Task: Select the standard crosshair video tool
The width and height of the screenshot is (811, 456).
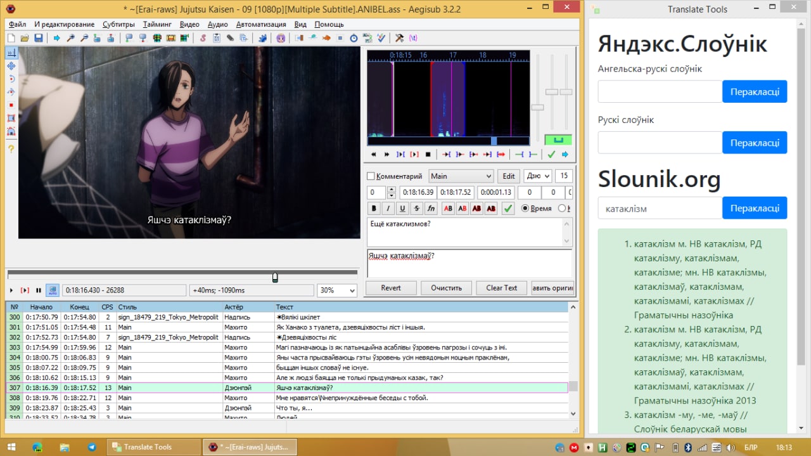Action: 11,53
